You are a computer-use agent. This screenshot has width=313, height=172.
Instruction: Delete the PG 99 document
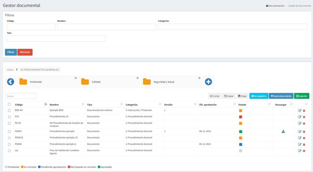(x=304, y=123)
